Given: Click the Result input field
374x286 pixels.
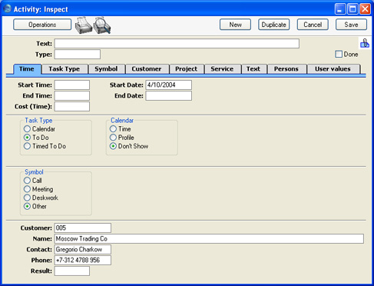Looking at the screenshot, I should click(x=72, y=271).
